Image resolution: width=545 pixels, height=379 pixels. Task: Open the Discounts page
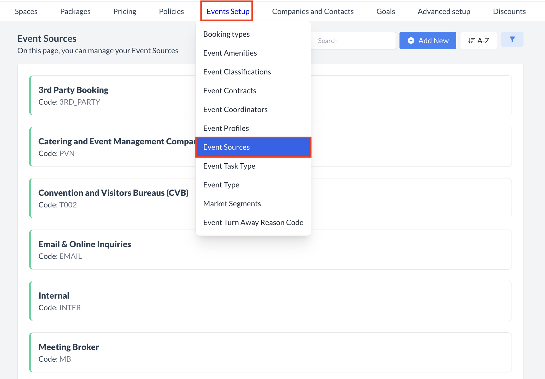[x=509, y=11]
